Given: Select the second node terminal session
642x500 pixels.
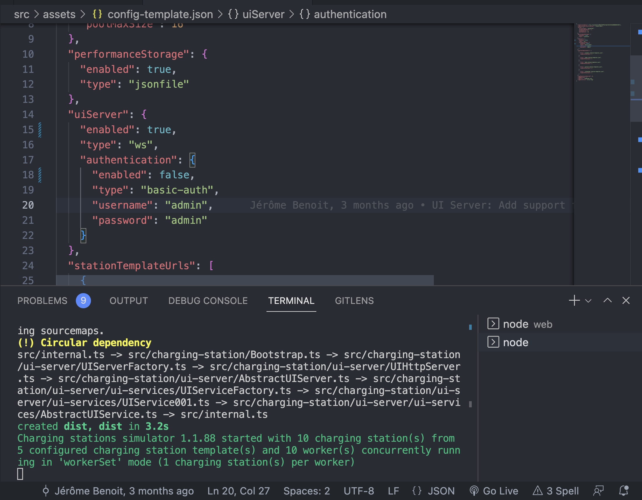Looking at the screenshot, I should [x=516, y=342].
